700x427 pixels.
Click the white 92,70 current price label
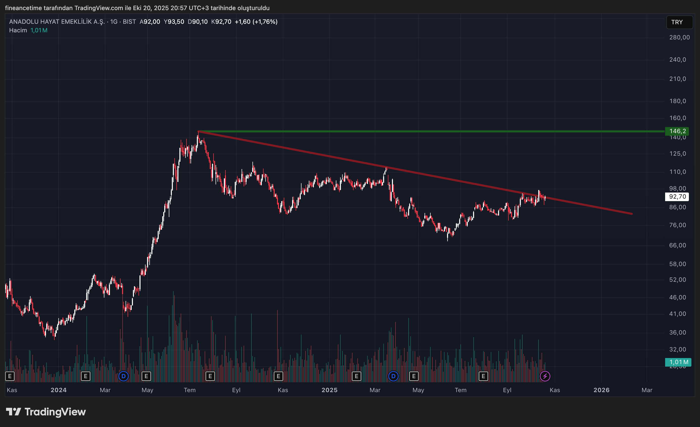[677, 197]
